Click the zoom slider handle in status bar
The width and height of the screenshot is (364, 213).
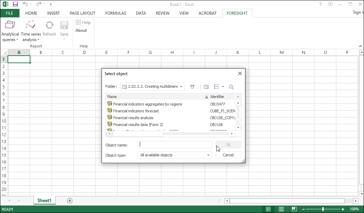pyautogui.click(x=323, y=209)
